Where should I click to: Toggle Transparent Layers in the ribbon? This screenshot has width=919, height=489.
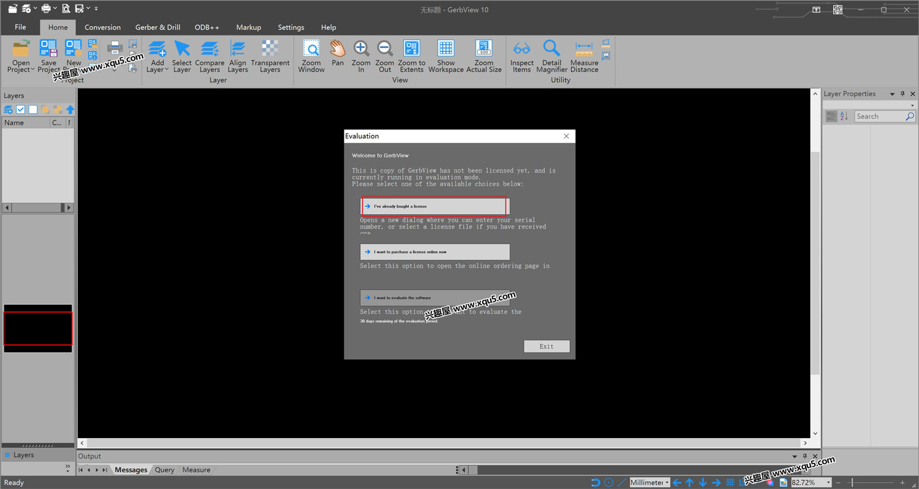click(270, 56)
